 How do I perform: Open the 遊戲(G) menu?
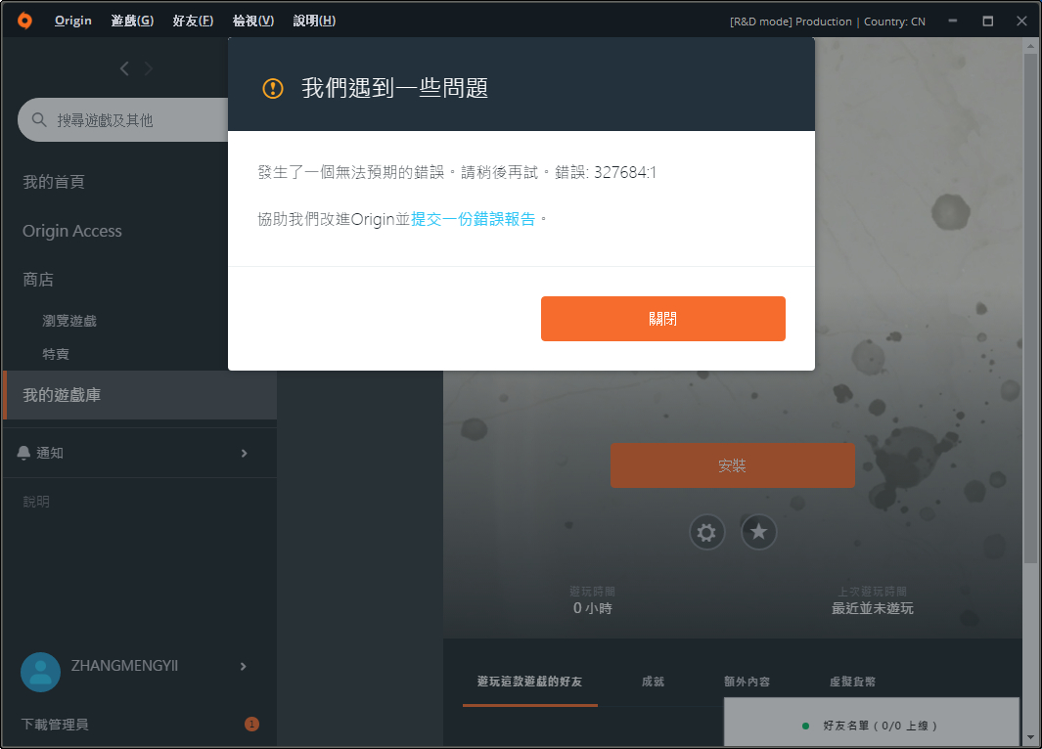pos(132,21)
